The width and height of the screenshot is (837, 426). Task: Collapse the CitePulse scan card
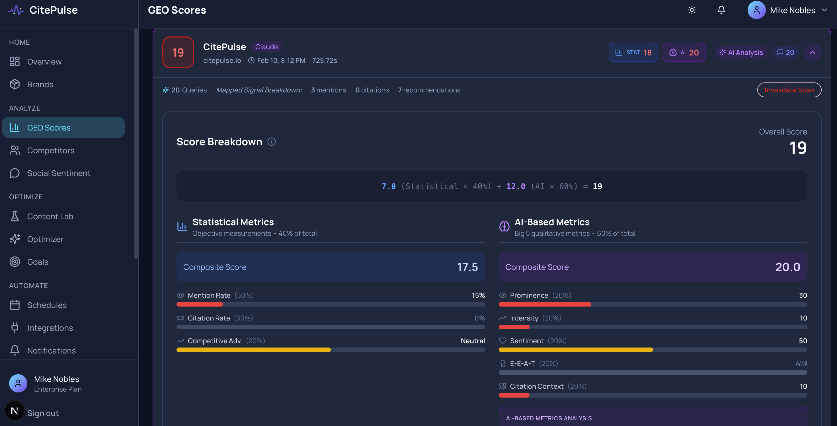[x=812, y=52]
